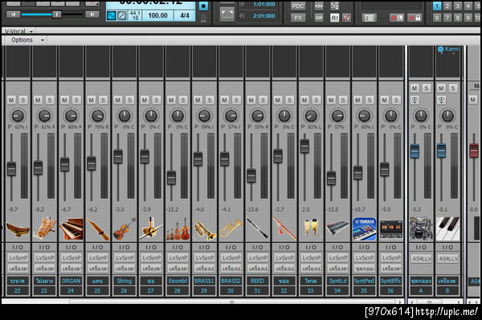
Task: Open the V-Vocal dropdown
Action: point(18,31)
